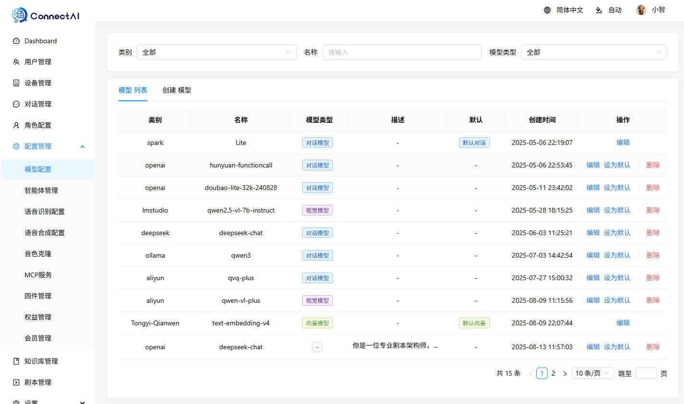This screenshot has width=684, height=404.
Task: Click the 模型类型 column header
Action: 319,120
